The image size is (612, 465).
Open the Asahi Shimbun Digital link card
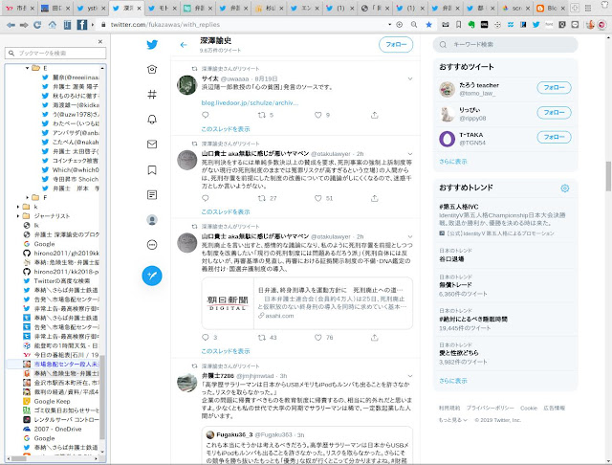307,303
